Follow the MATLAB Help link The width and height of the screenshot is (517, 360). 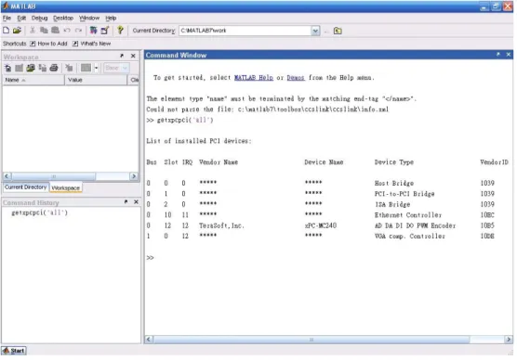(x=254, y=78)
